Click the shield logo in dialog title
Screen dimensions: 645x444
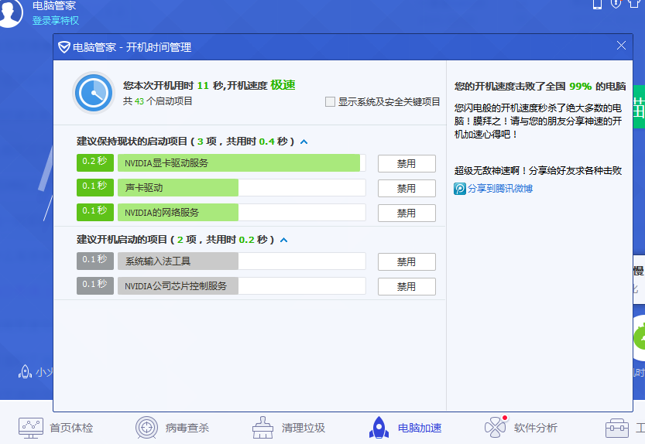tap(63, 47)
